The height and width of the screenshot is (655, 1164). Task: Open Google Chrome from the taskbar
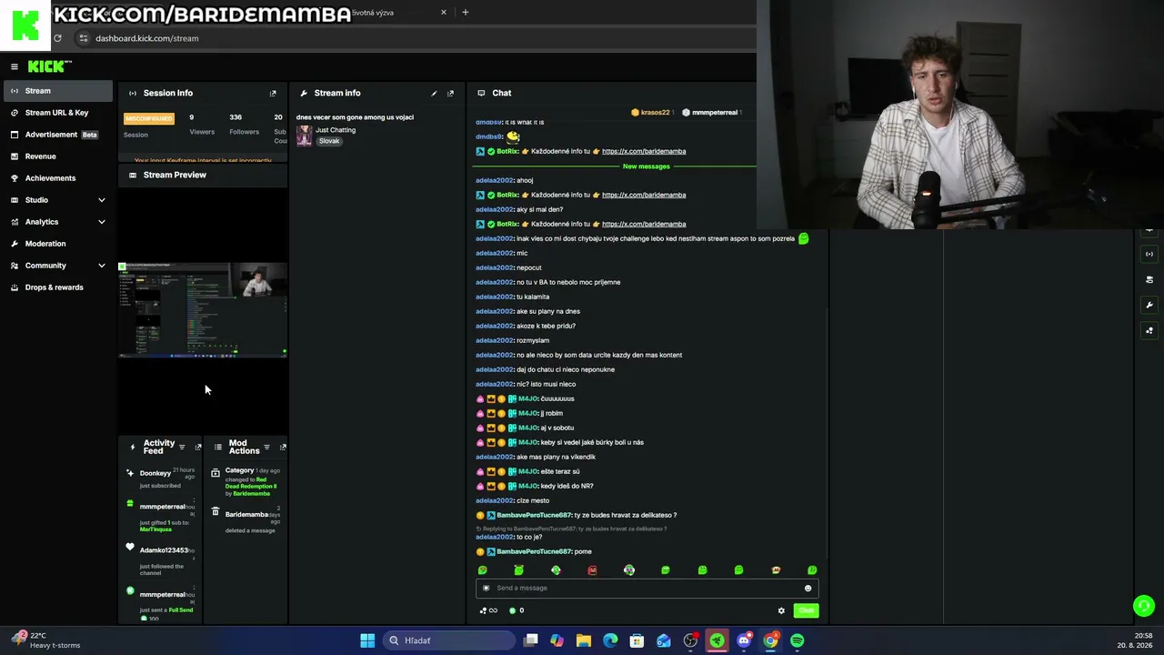(x=770, y=640)
